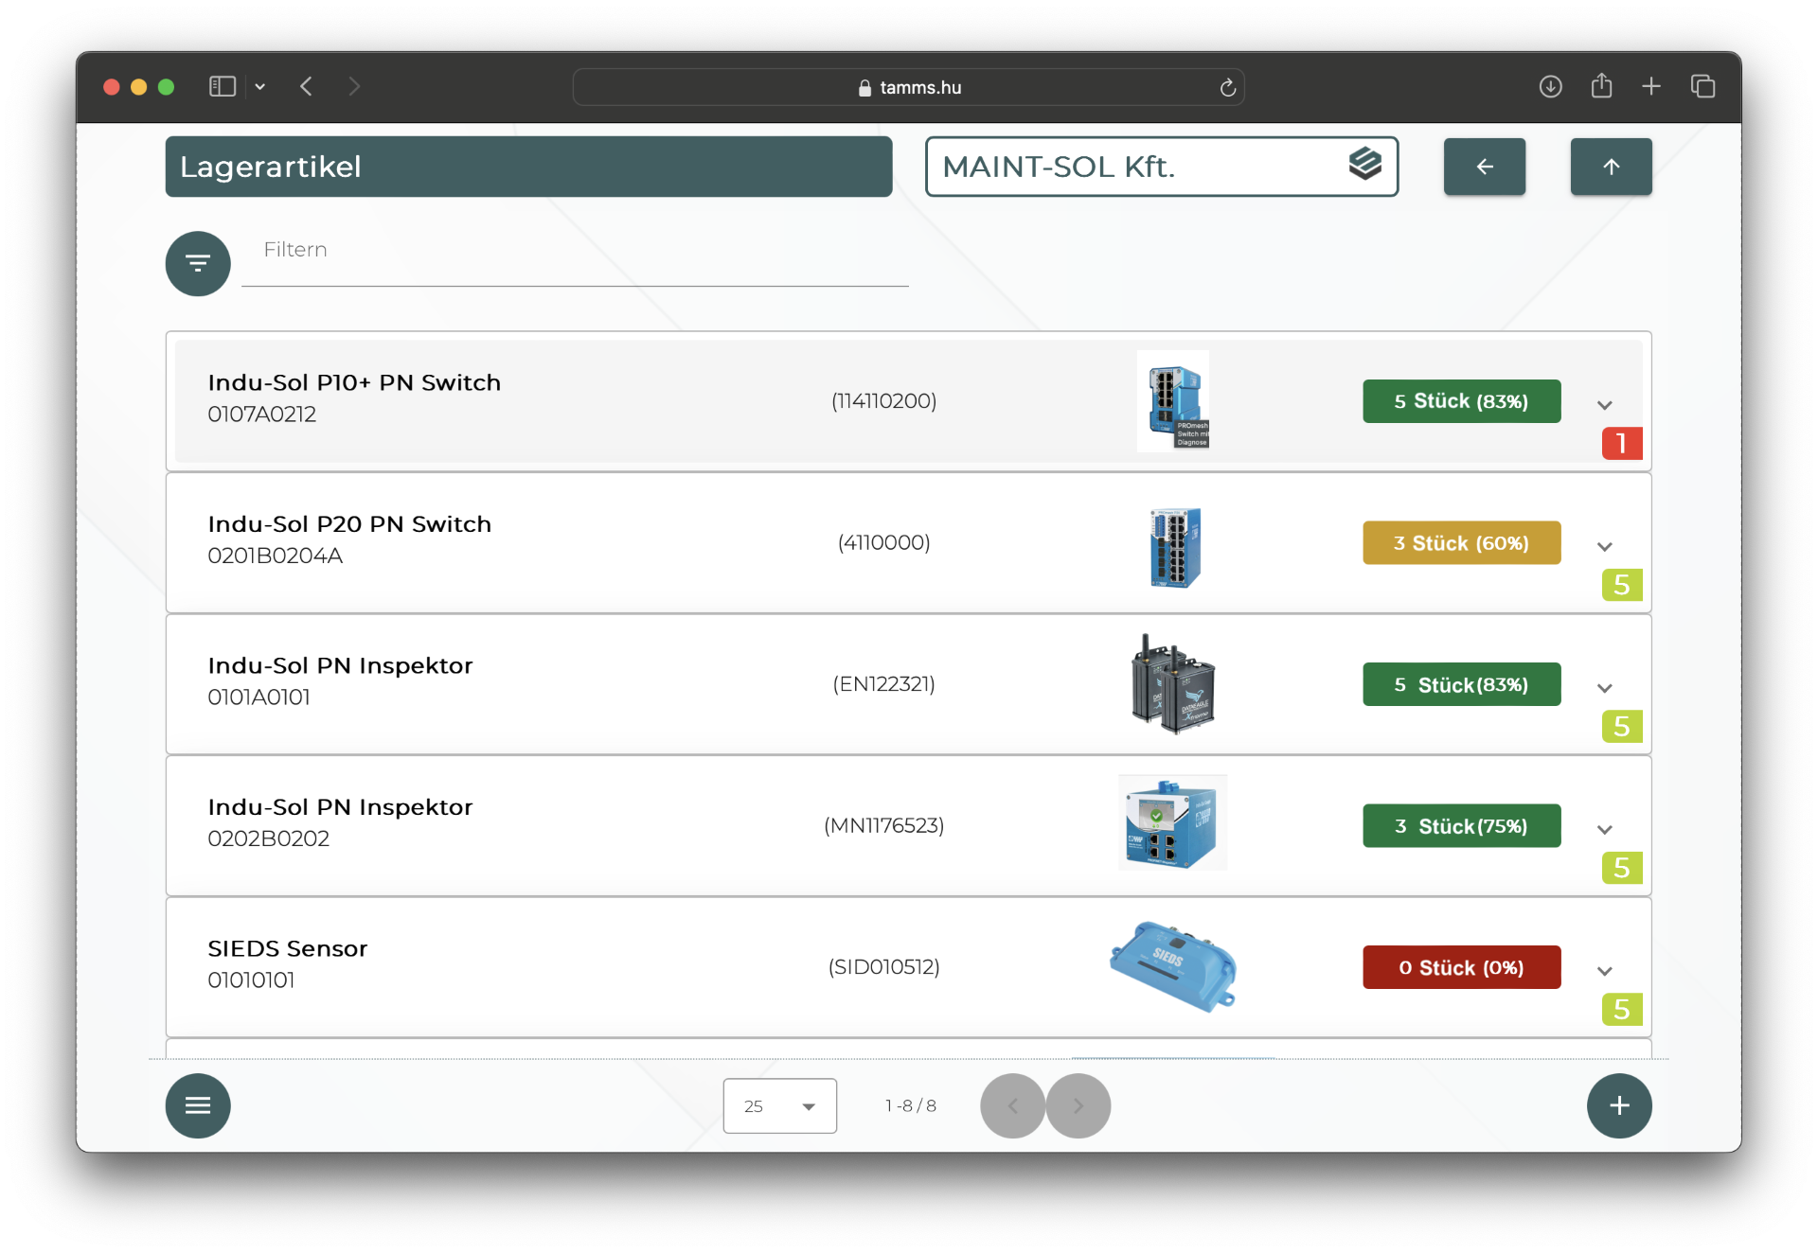Screen dimensions: 1818x1253
Task: Click the storage code 0107A0212
Action: tap(261, 415)
